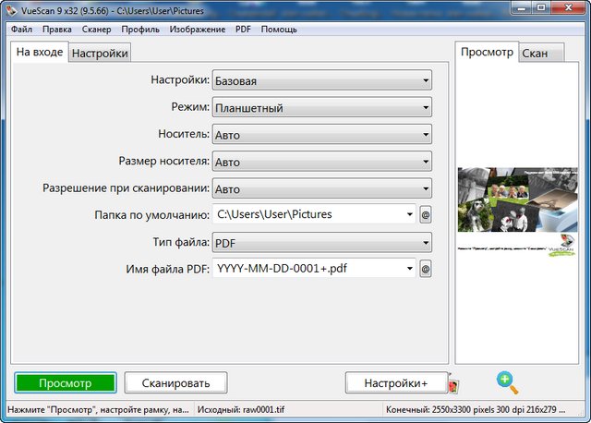The height and width of the screenshot is (423, 591).
Task: Open the Сканер menu
Action: tap(96, 30)
